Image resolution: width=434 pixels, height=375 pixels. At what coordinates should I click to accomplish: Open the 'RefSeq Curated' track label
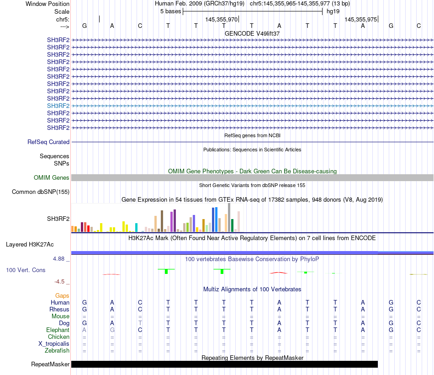click(x=48, y=142)
